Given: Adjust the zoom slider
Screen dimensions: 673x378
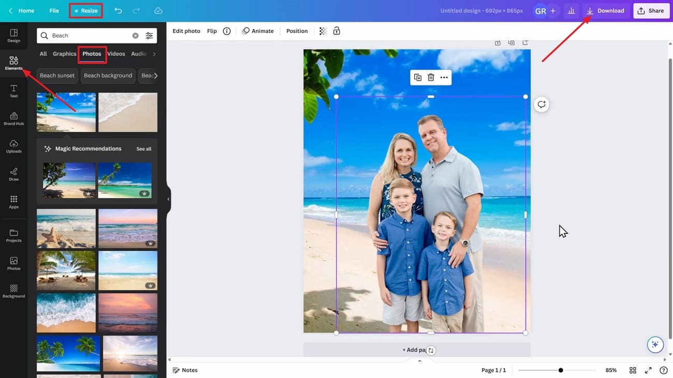Looking at the screenshot, I should pos(561,370).
